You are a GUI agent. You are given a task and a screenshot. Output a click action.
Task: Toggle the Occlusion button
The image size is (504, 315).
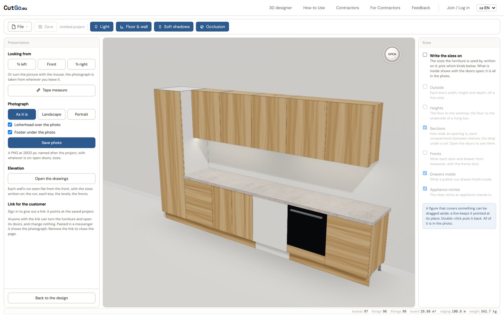(x=212, y=27)
